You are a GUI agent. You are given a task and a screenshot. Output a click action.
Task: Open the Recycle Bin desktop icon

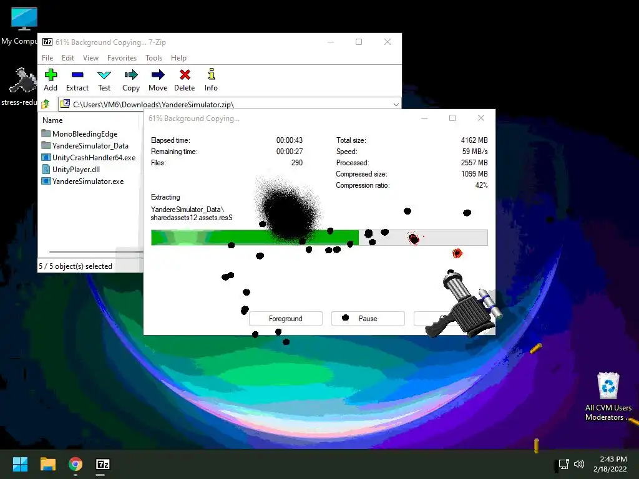pyautogui.click(x=608, y=385)
